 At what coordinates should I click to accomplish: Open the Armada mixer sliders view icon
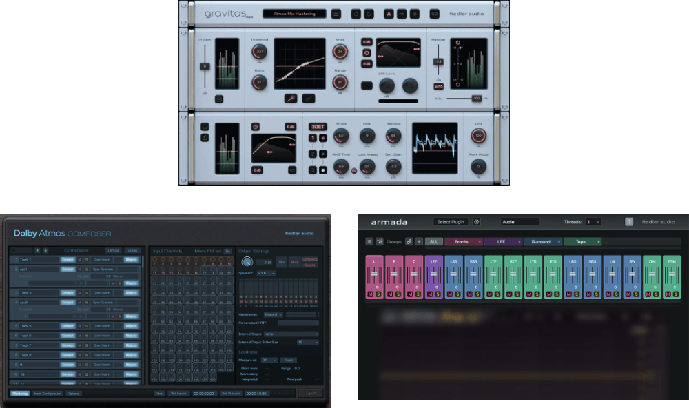click(380, 242)
